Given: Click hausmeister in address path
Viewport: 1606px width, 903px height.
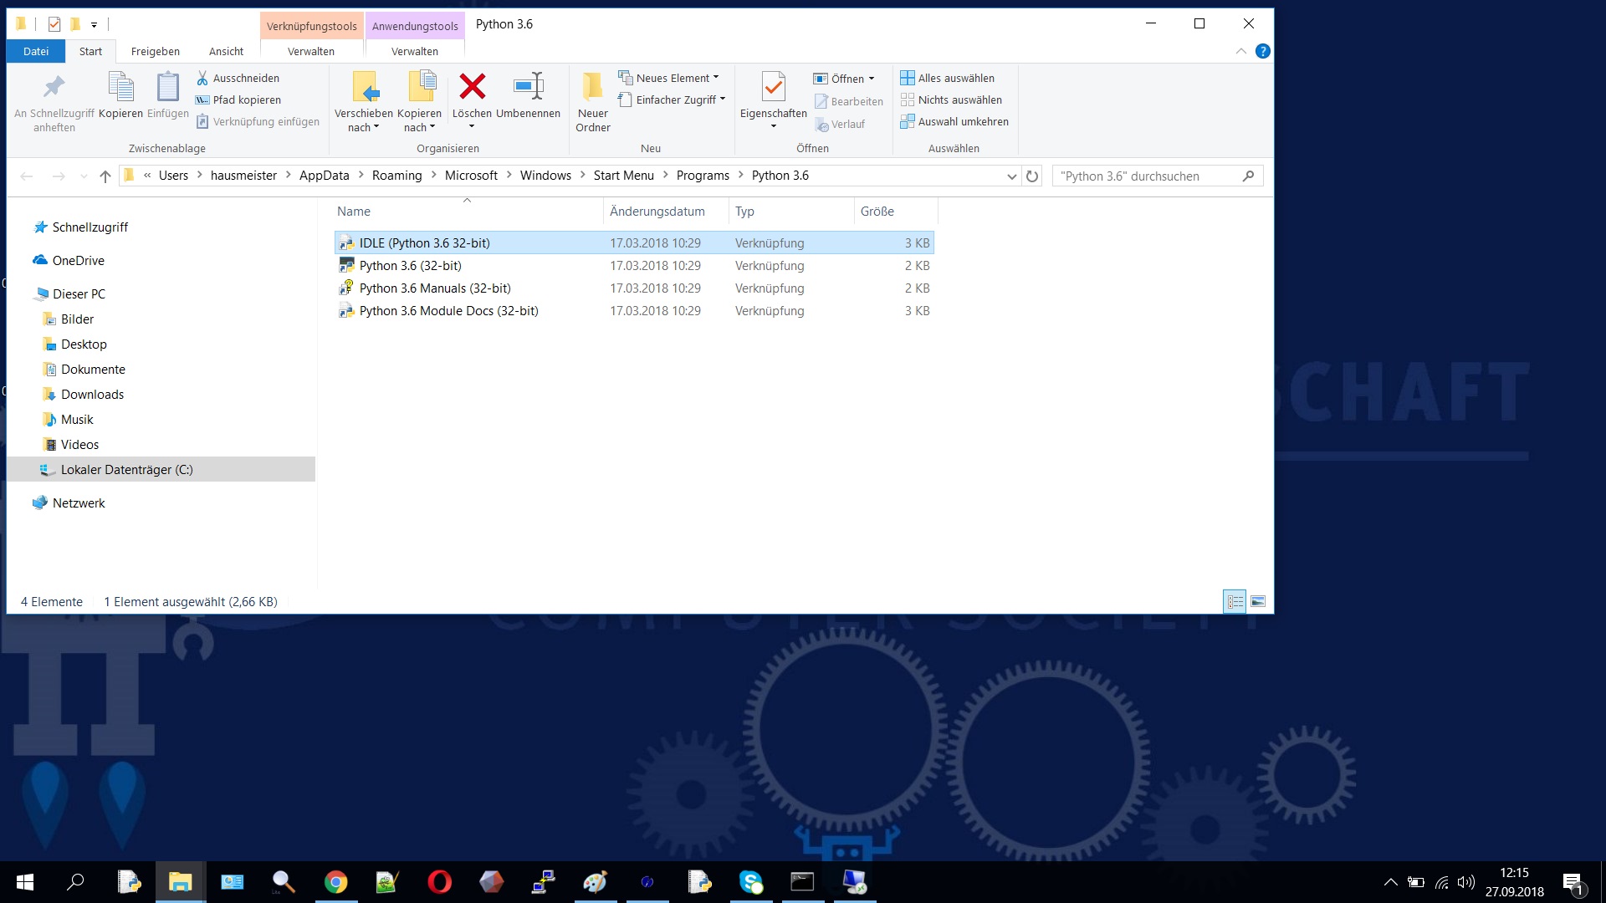Looking at the screenshot, I should (243, 176).
